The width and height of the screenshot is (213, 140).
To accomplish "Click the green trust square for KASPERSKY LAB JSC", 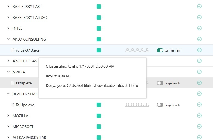I will pos(99,17).
